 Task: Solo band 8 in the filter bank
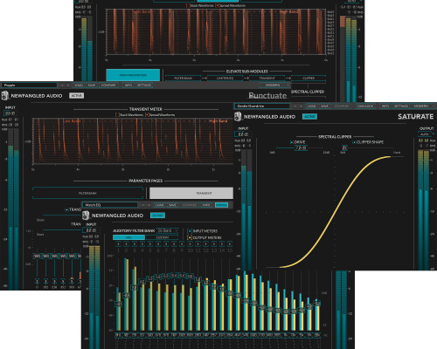click(x=174, y=244)
